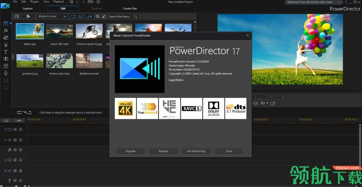Open the Voice-Over microphone room icon
The height and width of the screenshot is (187, 362).
6,73
